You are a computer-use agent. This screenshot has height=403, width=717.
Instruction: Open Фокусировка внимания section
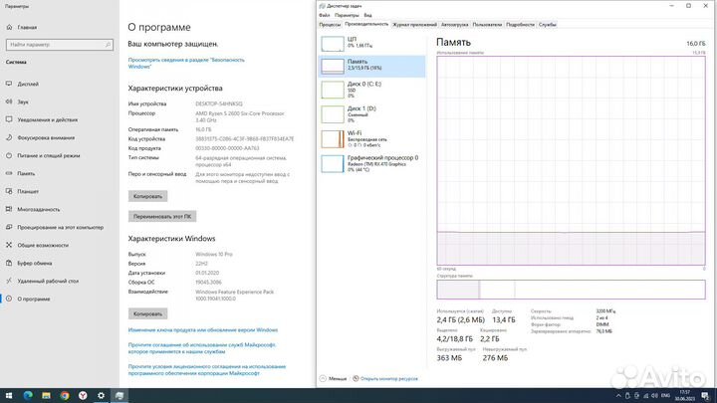coord(46,137)
